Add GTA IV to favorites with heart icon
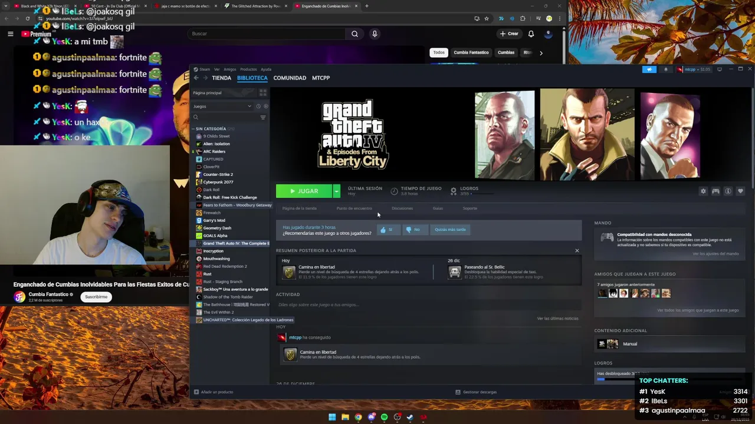755x424 pixels. click(x=740, y=191)
